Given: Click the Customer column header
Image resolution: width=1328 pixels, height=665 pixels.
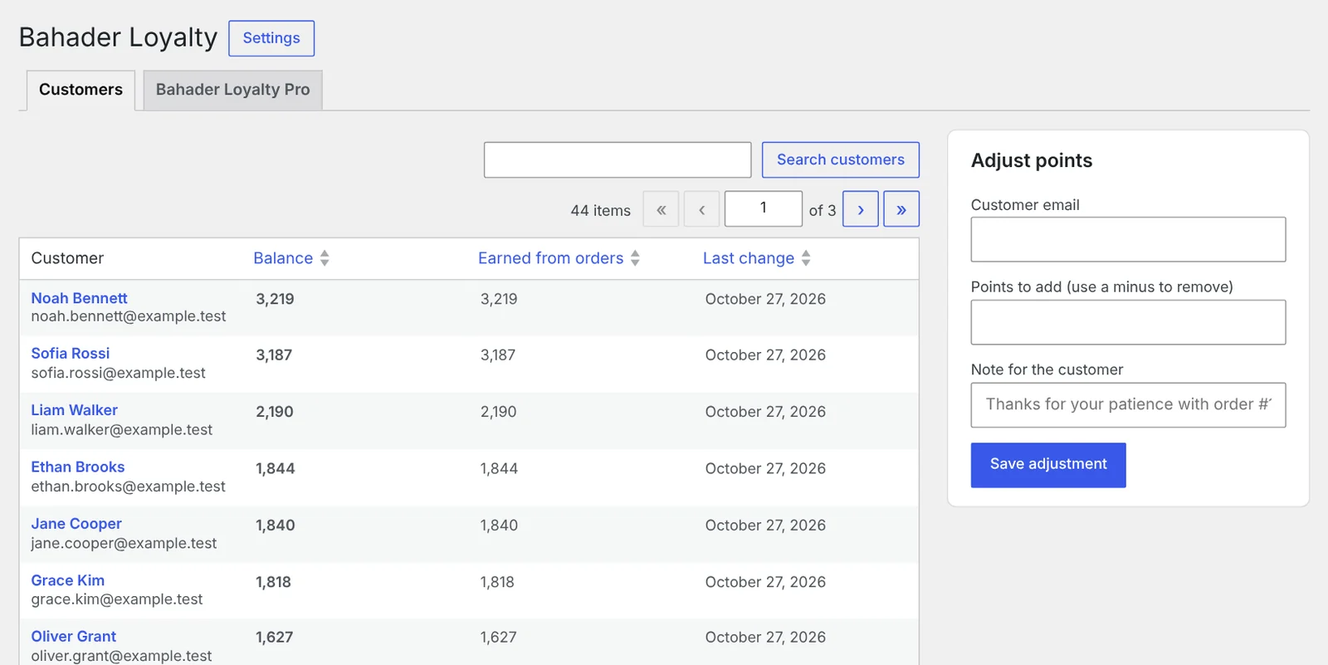Looking at the screenshot, I should pyautogui.click(x=67, y=258).
